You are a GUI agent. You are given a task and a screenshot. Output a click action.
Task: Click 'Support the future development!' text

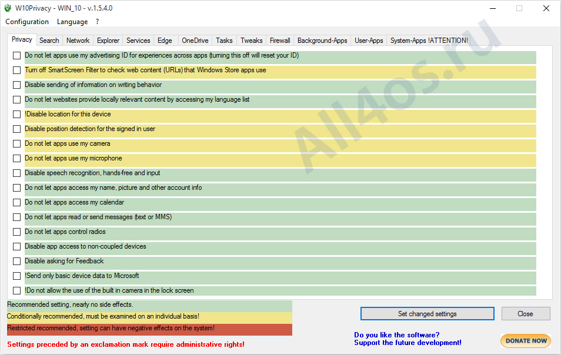coord(408,343)
